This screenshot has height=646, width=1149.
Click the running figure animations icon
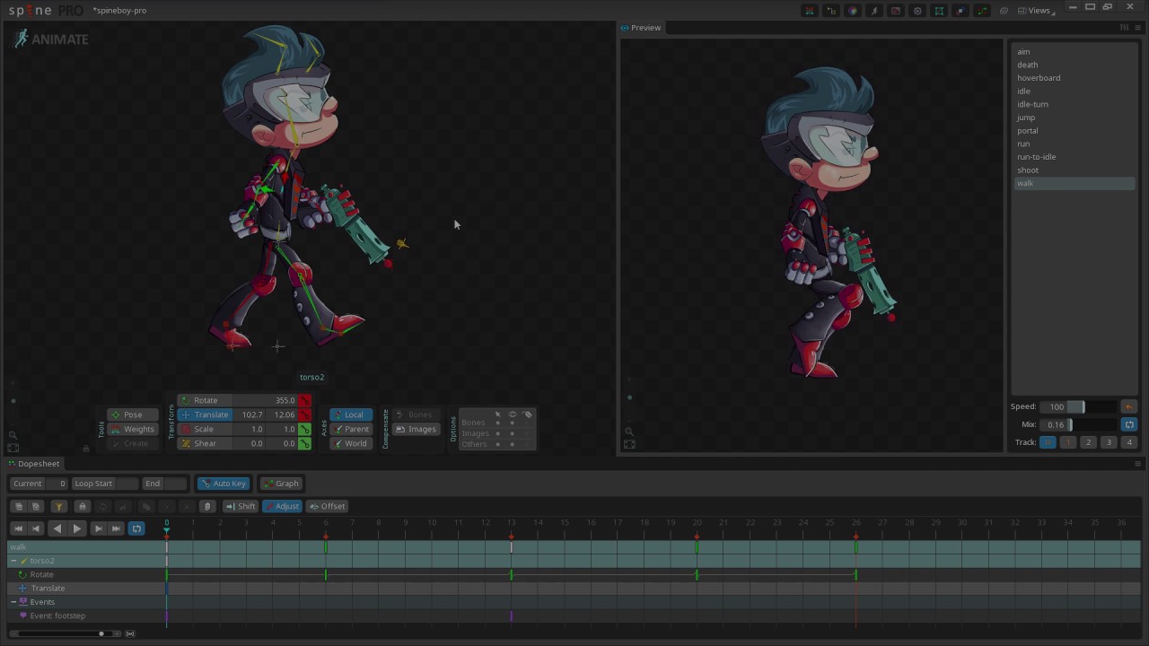click(x=874, y=11)
